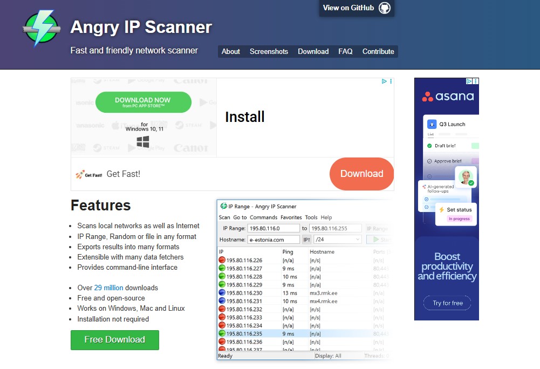The image size is (540, 369).
Task: Expand the /24 netmask dropdown
Action: click(338, 240)
